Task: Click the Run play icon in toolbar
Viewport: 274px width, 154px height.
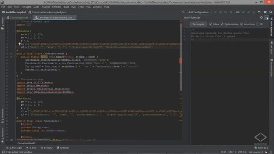Action: point(215,12)
